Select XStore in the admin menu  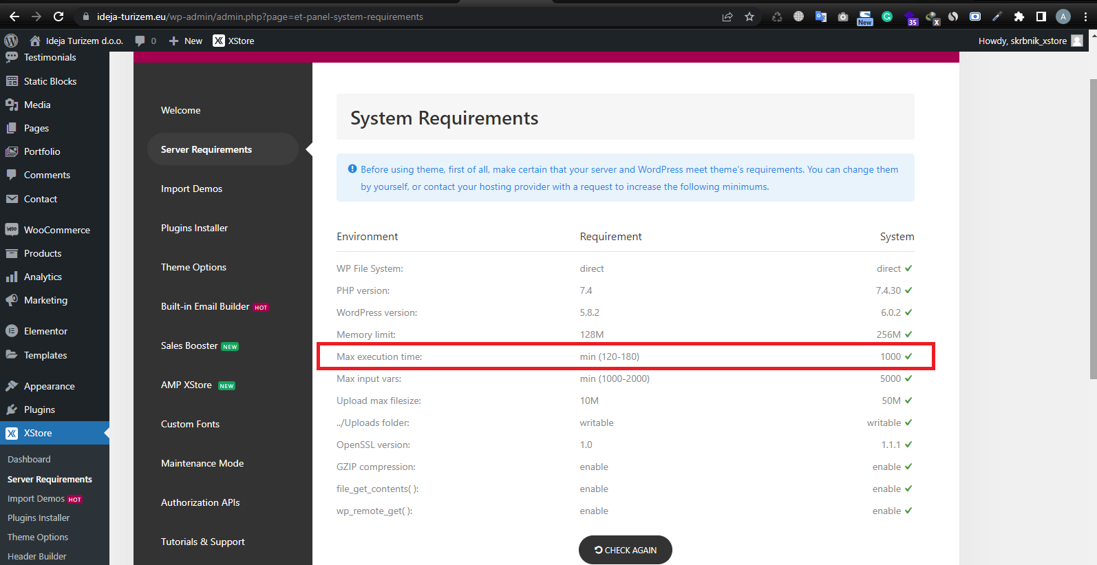tap(54, 433)
